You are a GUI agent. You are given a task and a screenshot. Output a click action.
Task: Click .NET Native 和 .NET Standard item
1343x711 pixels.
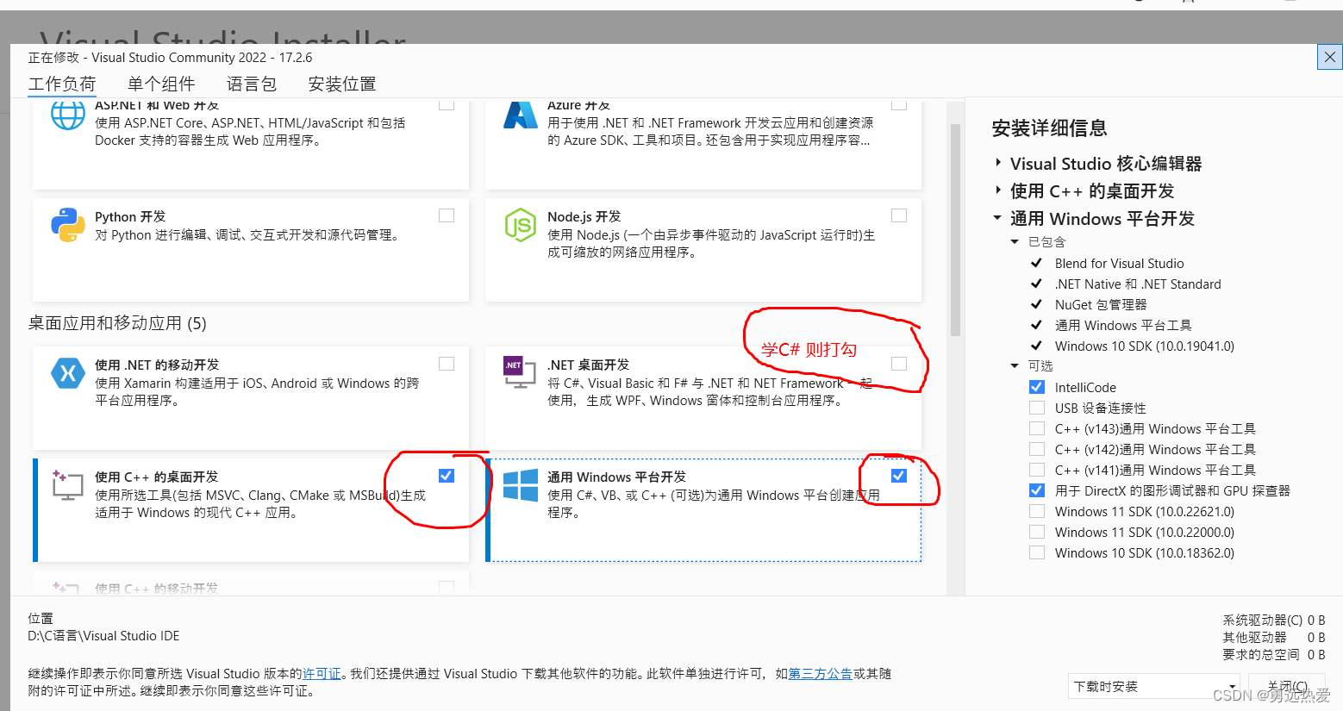(x=1138, y=284)
